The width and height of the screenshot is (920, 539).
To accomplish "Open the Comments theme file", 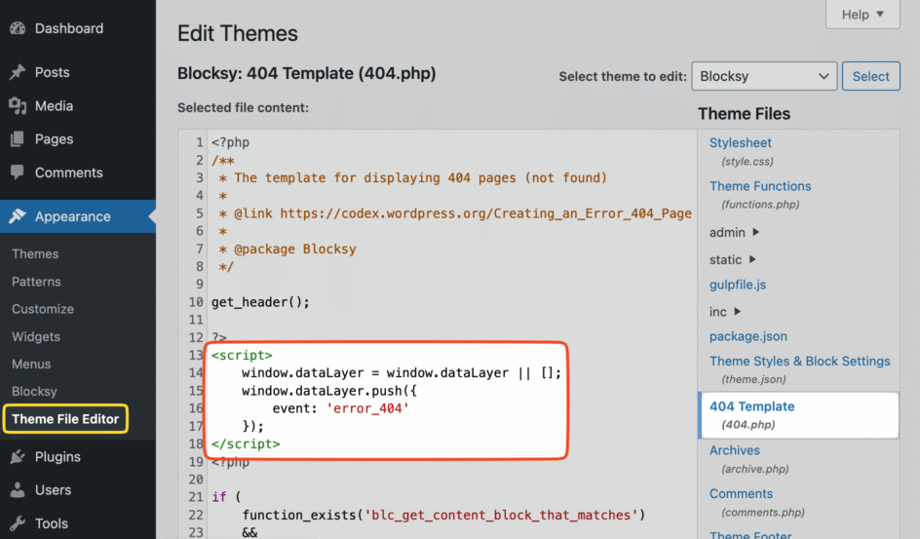I will 741,493.
